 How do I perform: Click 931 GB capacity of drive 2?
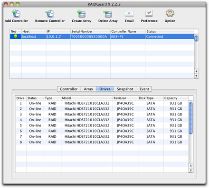click(176, 109)
